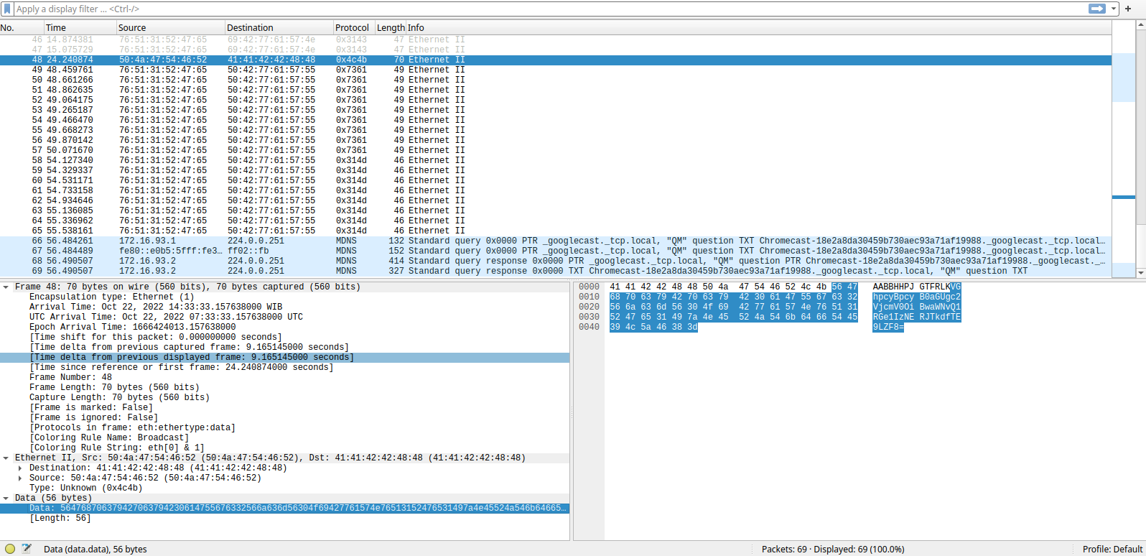The image size is (1146, 556).
Task: Click the Profile: Default status label
Action: tap(1112, 549)
